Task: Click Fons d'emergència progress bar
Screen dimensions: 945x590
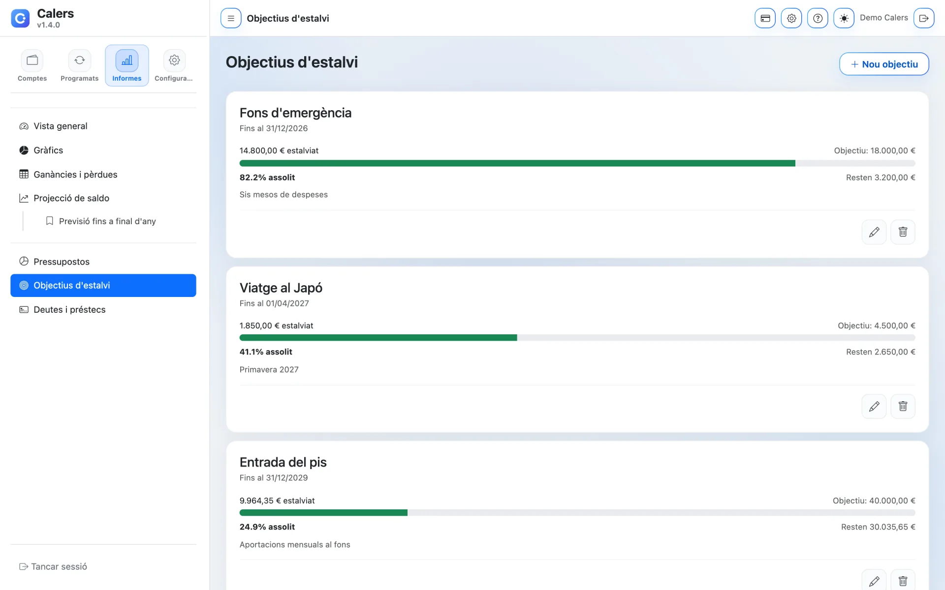Action: 577,163
